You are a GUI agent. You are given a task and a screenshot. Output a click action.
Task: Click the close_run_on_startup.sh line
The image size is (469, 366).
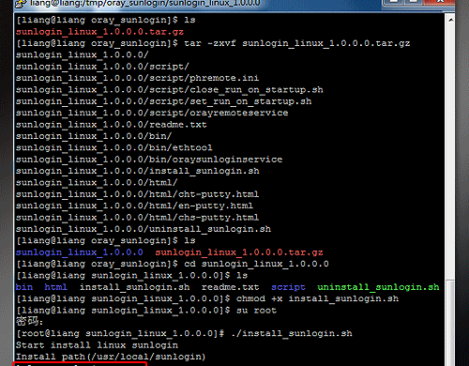[170, 90]
